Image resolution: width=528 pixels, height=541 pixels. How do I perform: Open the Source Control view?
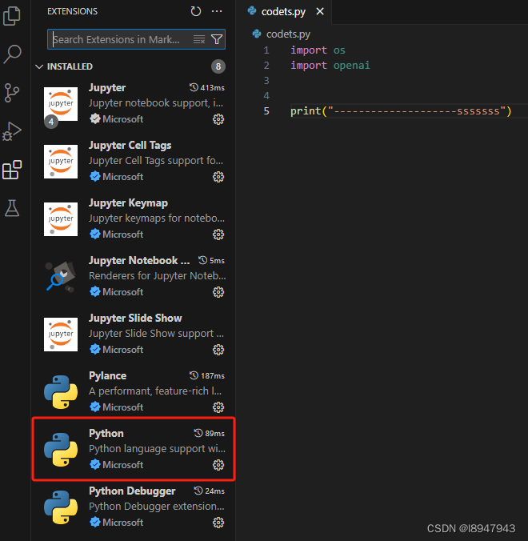point(12,93)
